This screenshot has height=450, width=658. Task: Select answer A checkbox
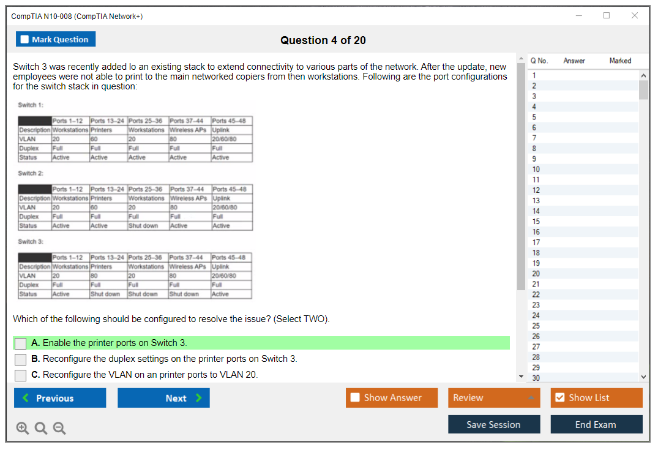tap(21, 343)
